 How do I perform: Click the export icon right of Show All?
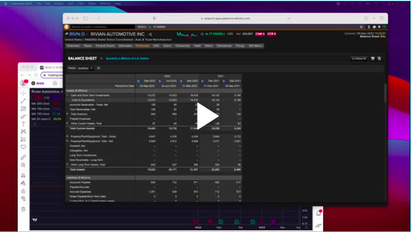373,58
